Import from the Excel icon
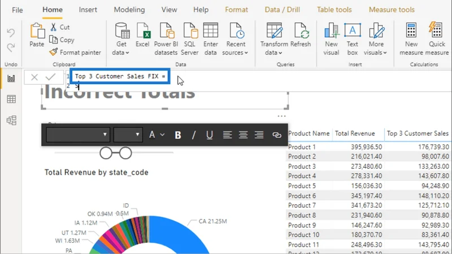Image resolution: width=452 pixels, height=254 pixels. coord(143,35)
